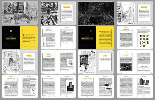Click the alley sketch page beside Accretions
The image size is (155, 100).
(x=126, y=13)
